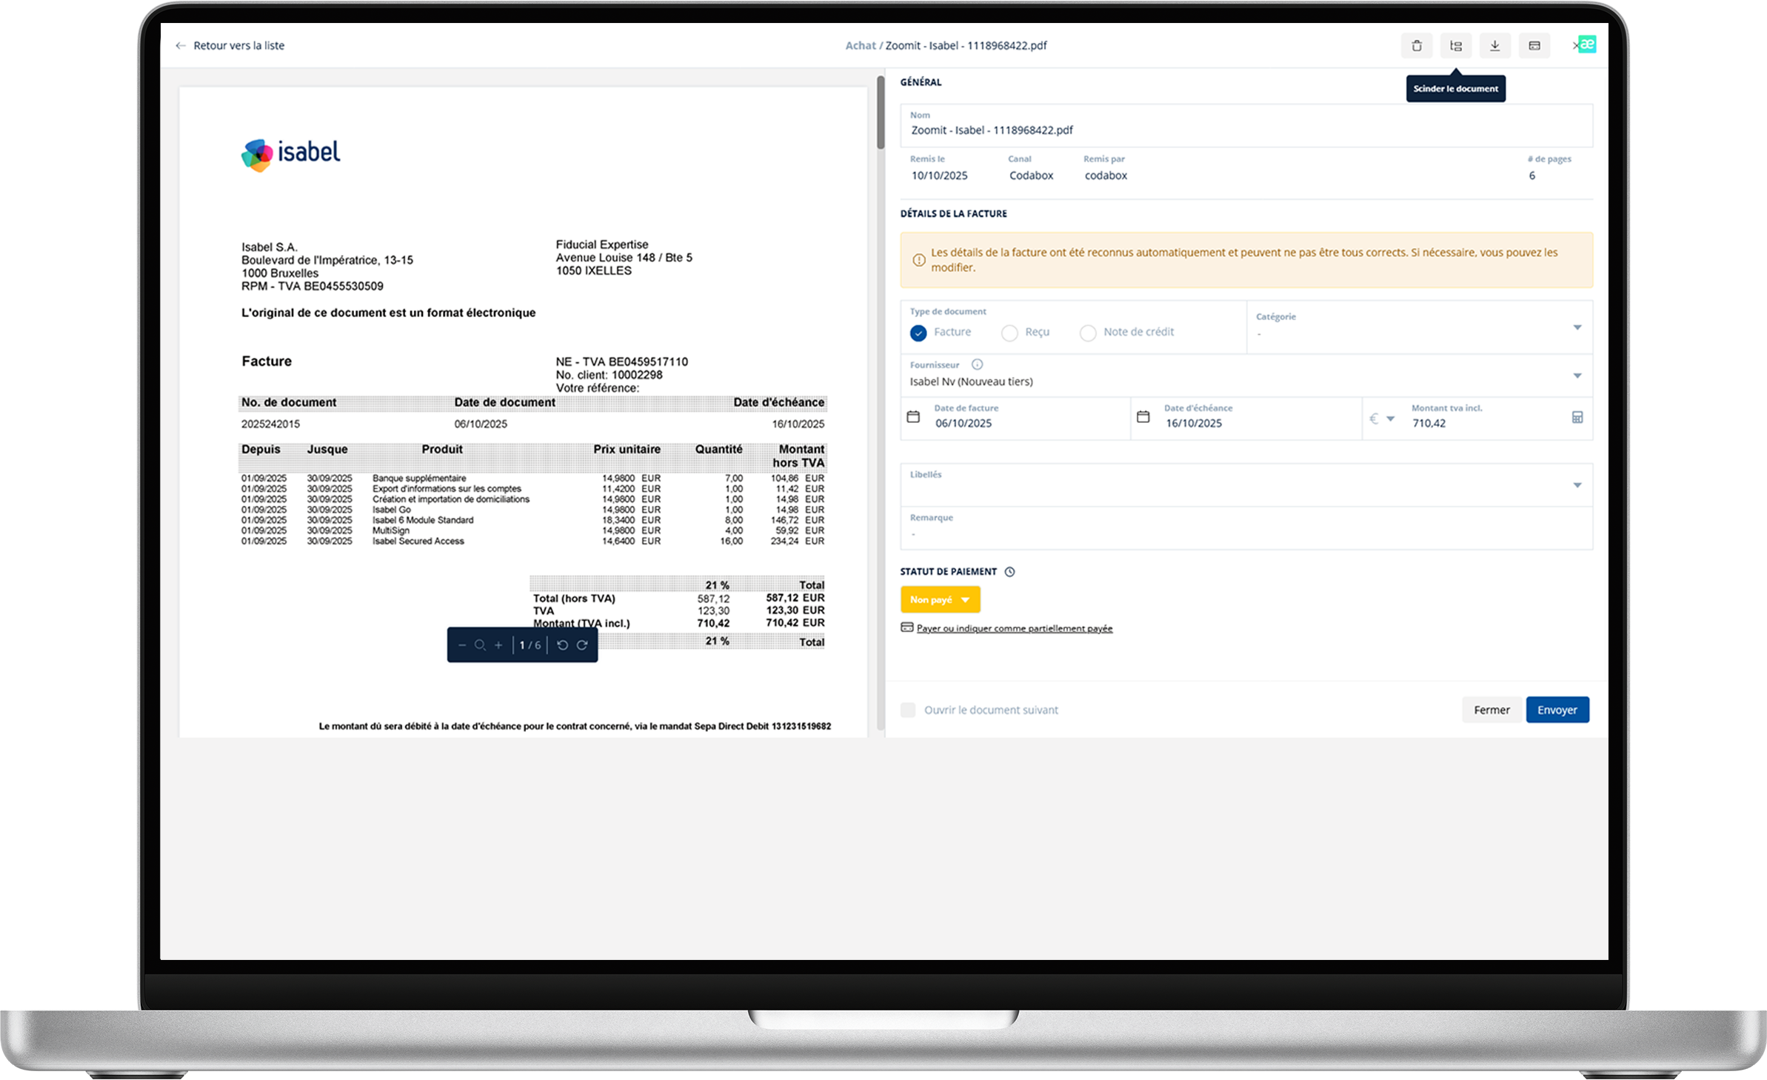Click the No. client: 10002298 text
This screenshot has height=1080, width=1767.
click(x=609, y=375)
